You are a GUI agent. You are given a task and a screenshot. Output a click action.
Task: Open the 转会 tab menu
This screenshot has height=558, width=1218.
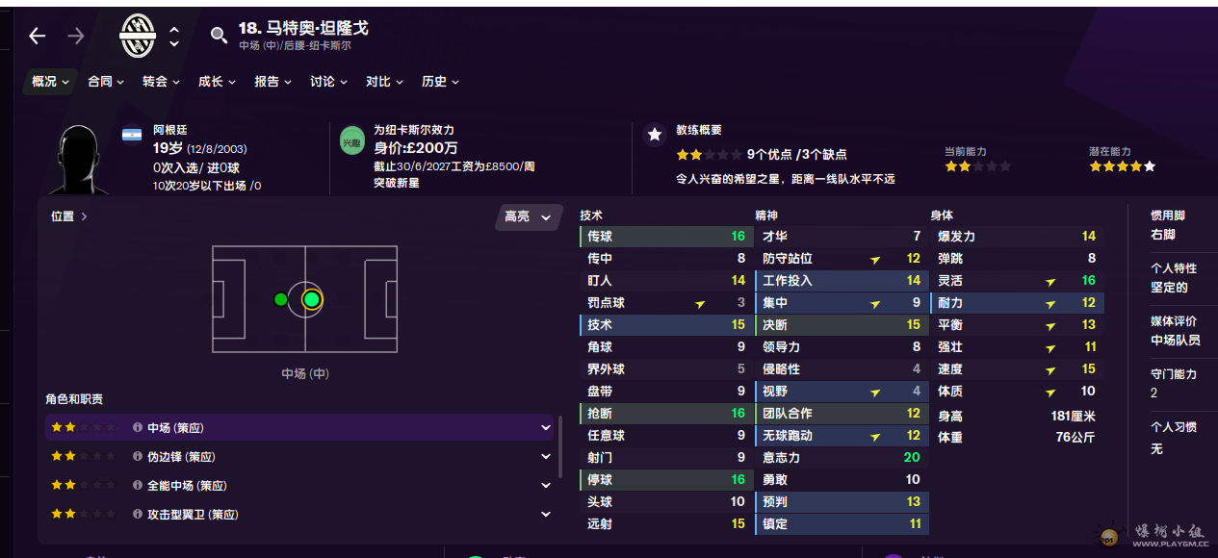pyautogui.click(x=161, y=82)
